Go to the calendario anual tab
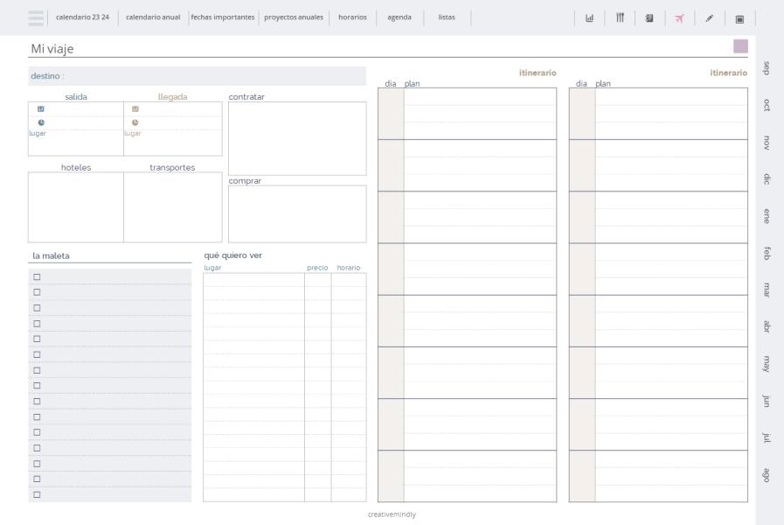This screenshot has height=525, width=784. (x=153, y=17)
